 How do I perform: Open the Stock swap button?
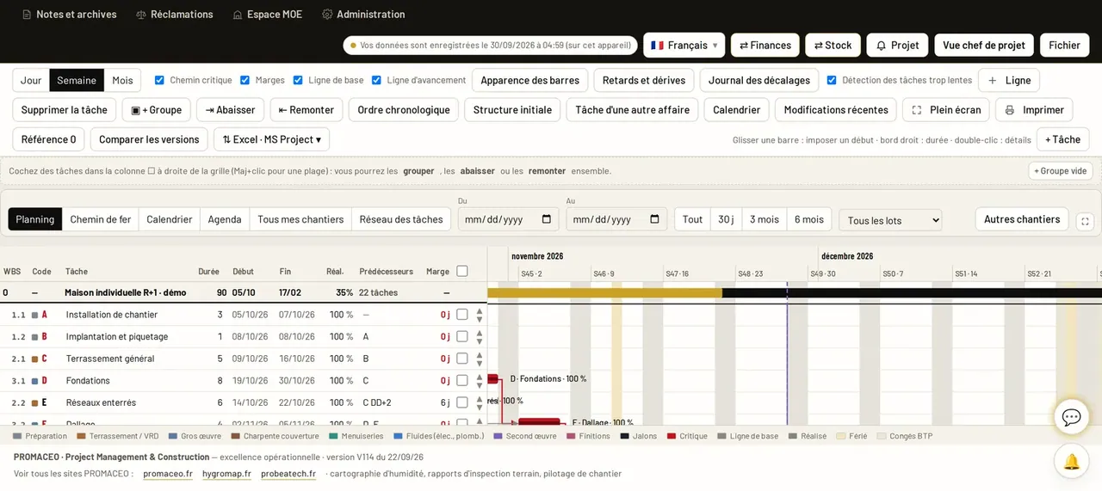pyautogui.click(x=833, y=46)
